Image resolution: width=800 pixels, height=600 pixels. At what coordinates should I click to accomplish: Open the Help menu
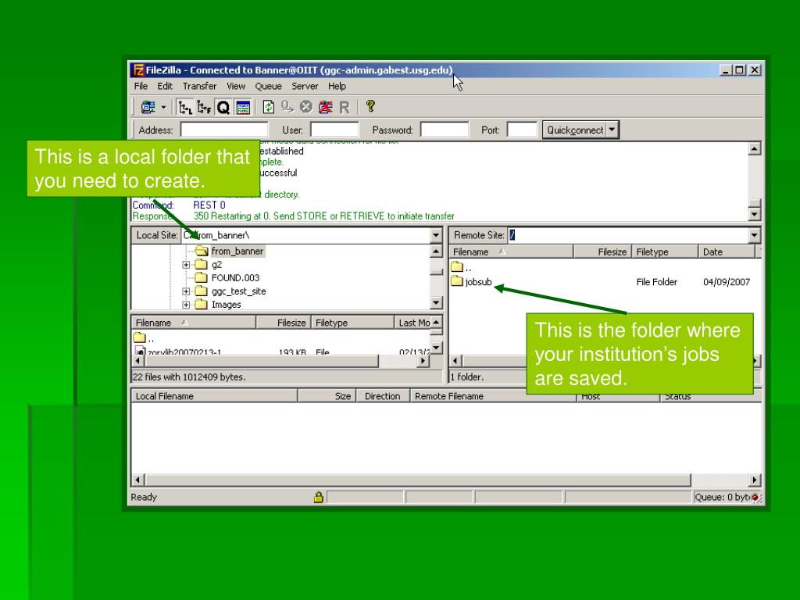pyautogui.click(x=337, y=86)
